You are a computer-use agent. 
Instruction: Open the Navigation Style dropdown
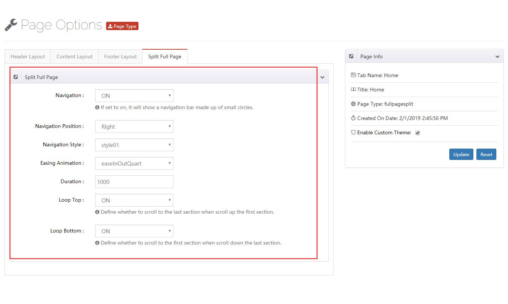pos(134,145)
